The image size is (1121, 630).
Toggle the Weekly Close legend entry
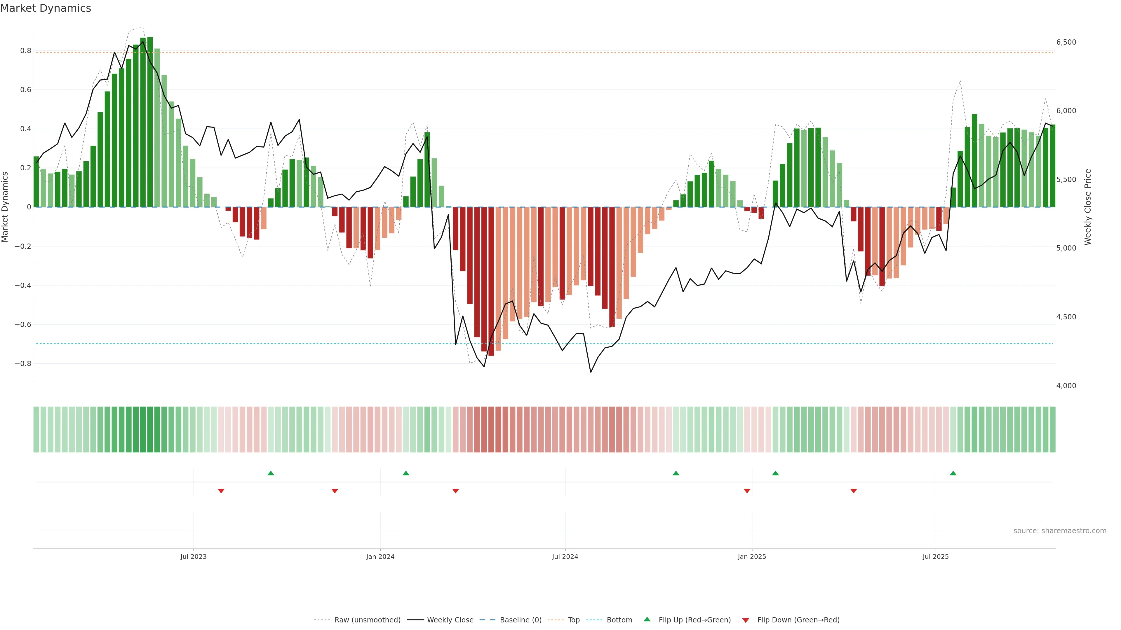tap(450, 620)
